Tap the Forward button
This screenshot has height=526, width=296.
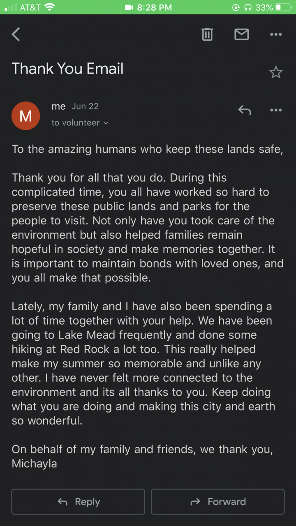click(217, 501)
